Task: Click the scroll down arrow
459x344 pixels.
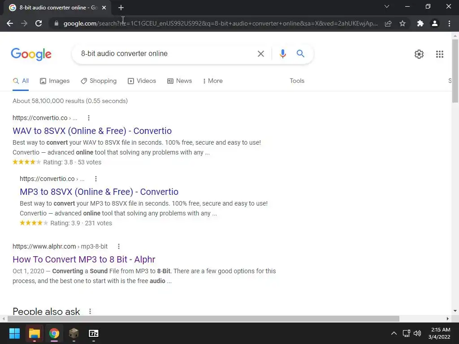Action: tap(455, 311)
